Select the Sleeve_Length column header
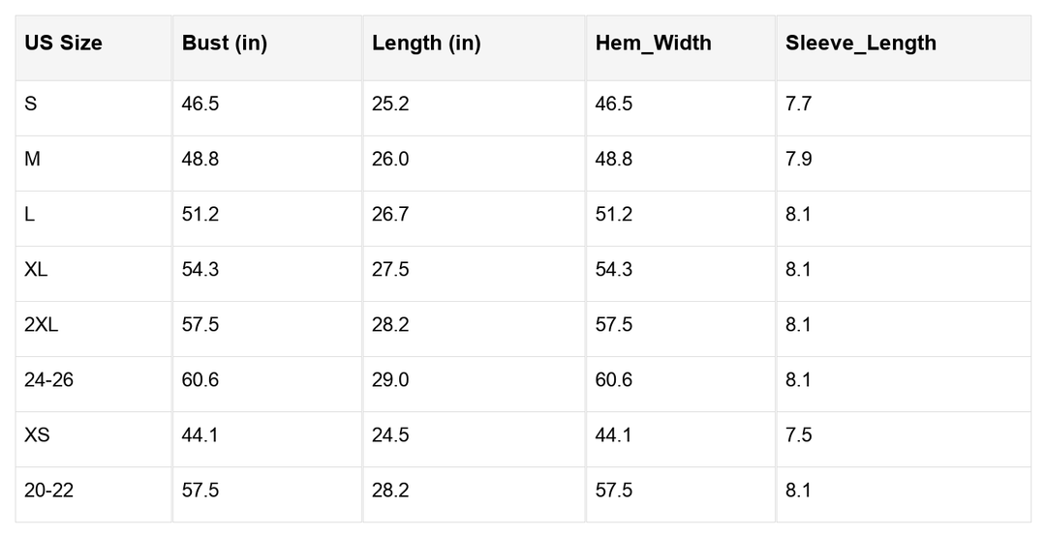This screenshot has width=1046, height=537. [x=861, y=44]
